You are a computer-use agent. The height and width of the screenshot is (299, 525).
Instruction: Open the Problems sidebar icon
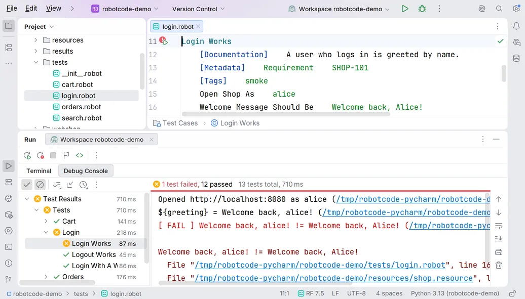tap(9, 263)
